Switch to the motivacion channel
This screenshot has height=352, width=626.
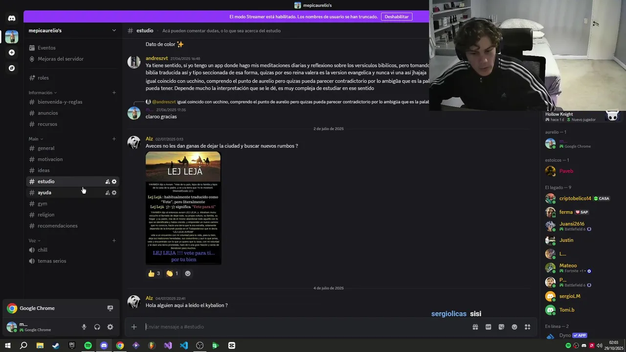pos(72,159)
